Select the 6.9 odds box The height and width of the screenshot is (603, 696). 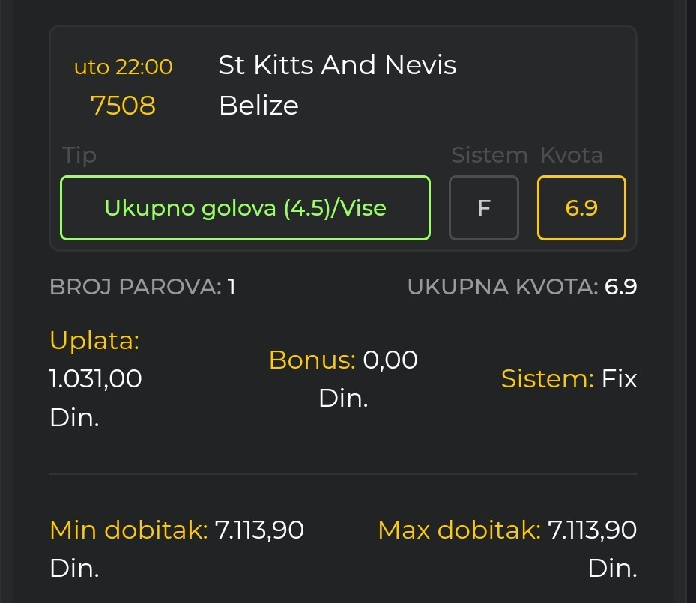pos(581,207)
